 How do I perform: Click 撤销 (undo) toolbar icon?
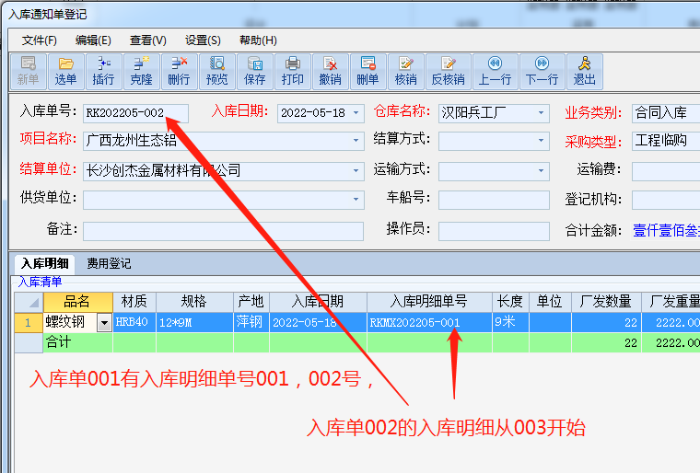[x=331, y=72]
